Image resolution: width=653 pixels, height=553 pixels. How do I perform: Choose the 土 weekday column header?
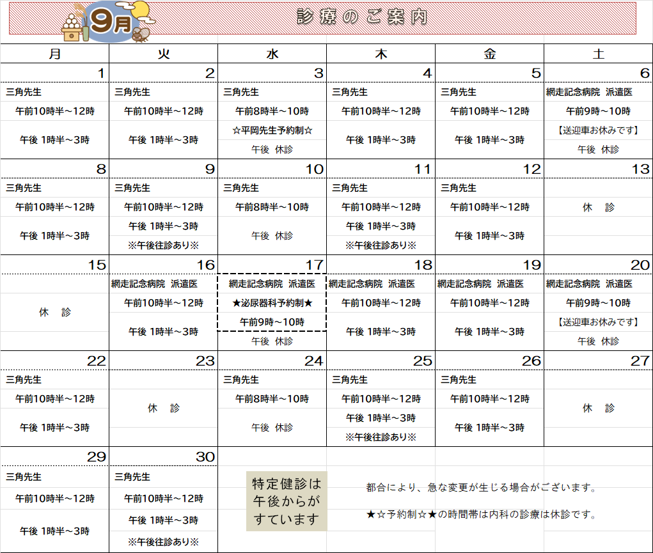(598, 54)
